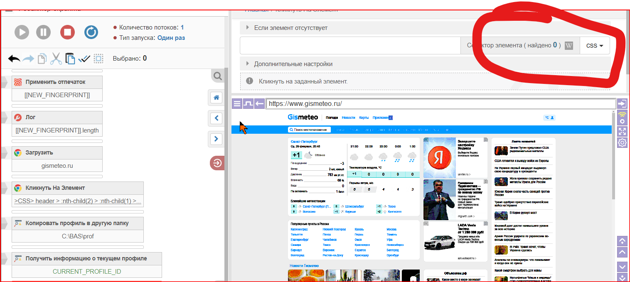Click the Home icon button
Viewport: 630px width, 282px height.
[x=216, y=98]
